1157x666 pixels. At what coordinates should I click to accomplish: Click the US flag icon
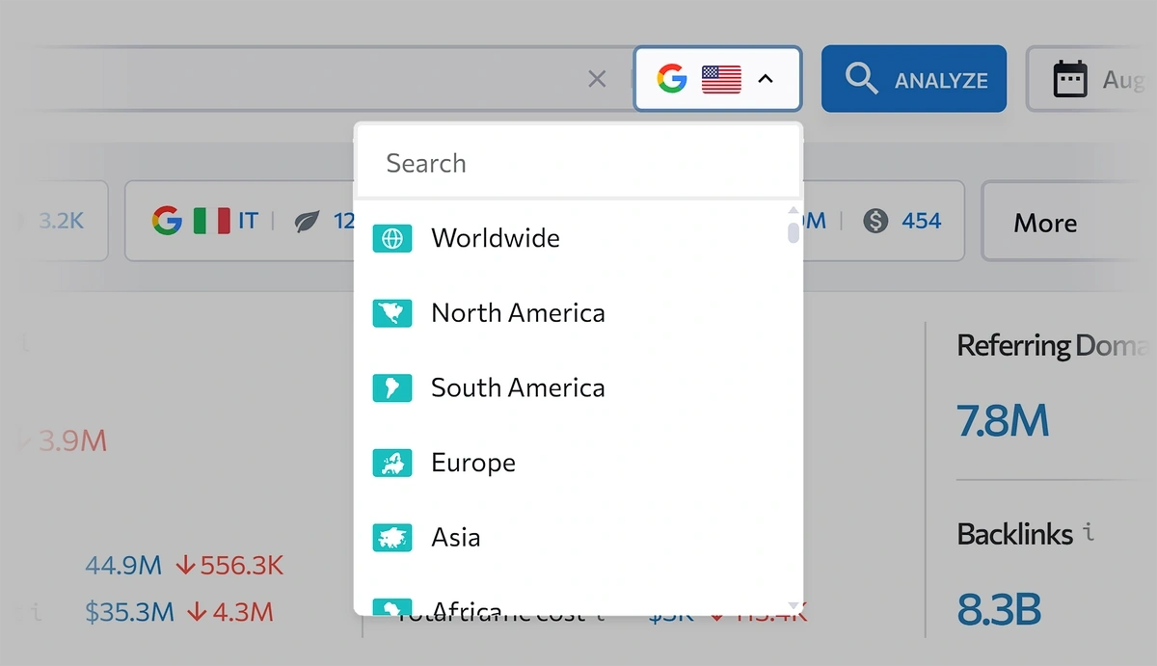tap(721, 79)
